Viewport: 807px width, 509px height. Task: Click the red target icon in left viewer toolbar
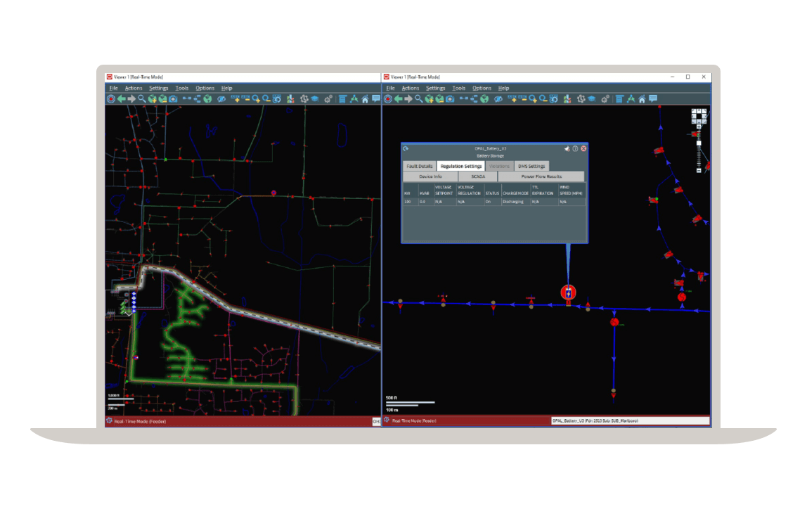[111, 99]
